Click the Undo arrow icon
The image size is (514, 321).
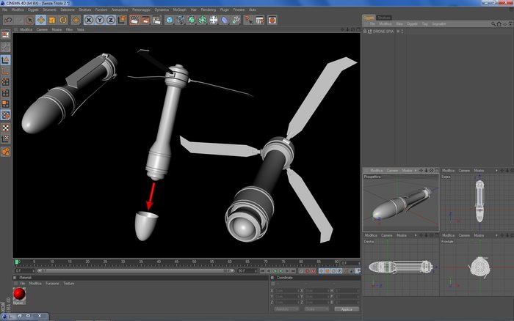click(x=7, y=20)
